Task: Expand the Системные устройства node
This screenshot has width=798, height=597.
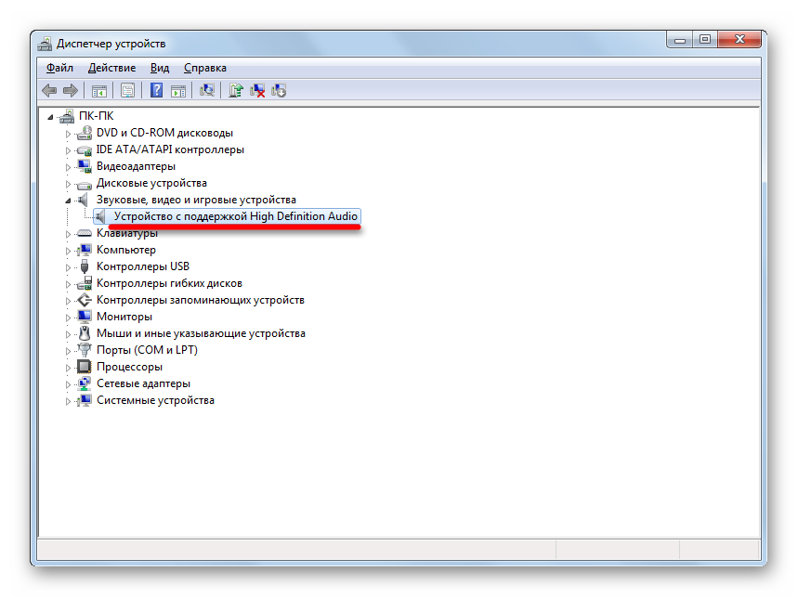Action: (68, 402)
